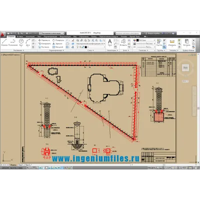Screen dimensions: 200x200
Task: Toggle the layer on/off lightbulb icon
Action: [77, 47]
